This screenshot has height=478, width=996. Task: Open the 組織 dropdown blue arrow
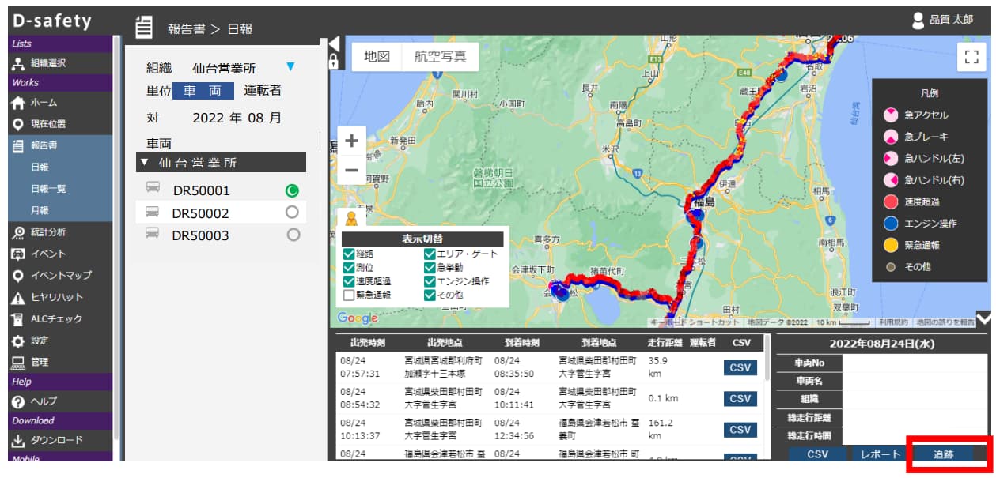point(290,67)
